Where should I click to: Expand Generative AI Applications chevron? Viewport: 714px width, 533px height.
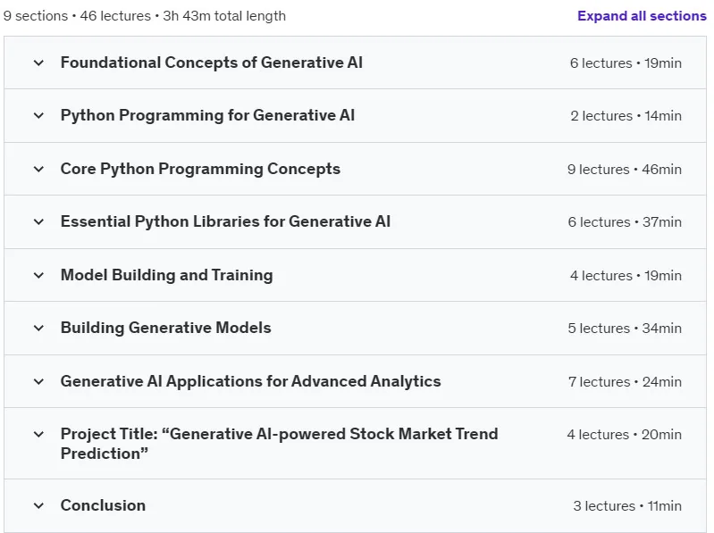[38, 381]
